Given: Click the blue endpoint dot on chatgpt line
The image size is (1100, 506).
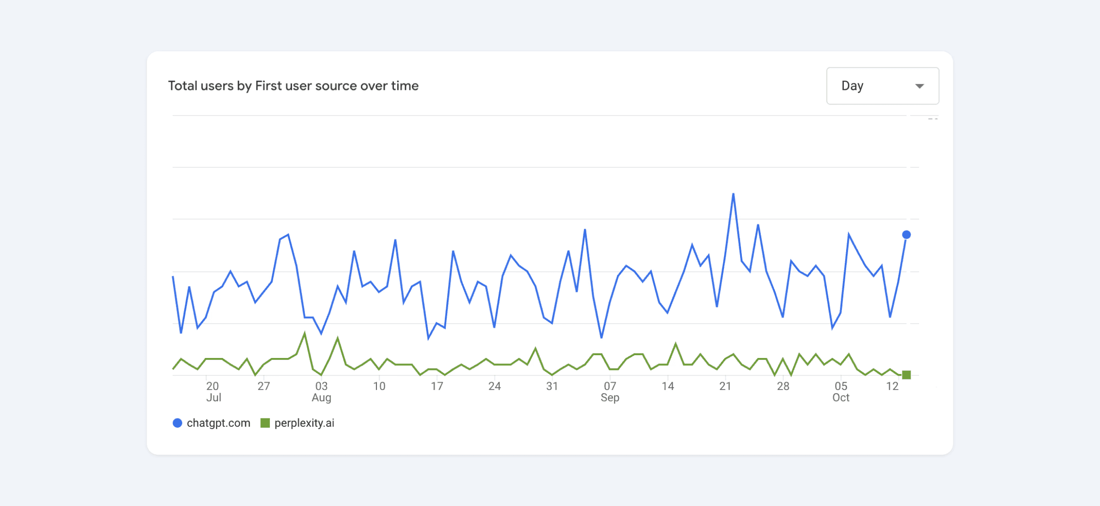Looking at the screenshot, I should point(906,235).
